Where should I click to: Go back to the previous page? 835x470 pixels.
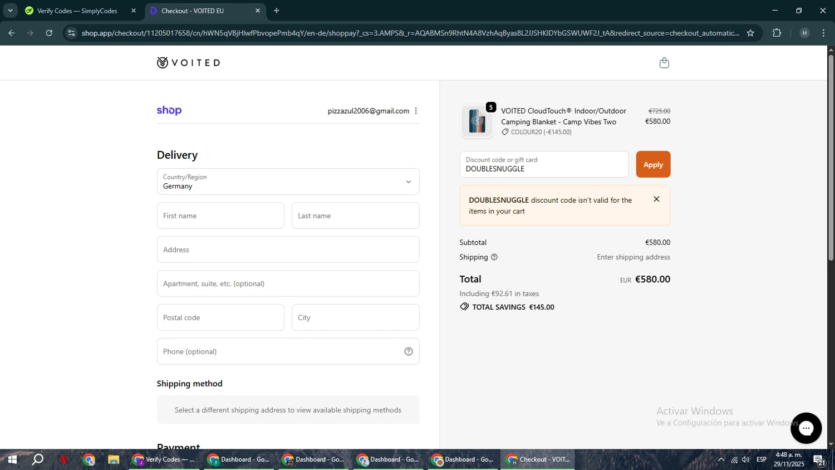11,33
